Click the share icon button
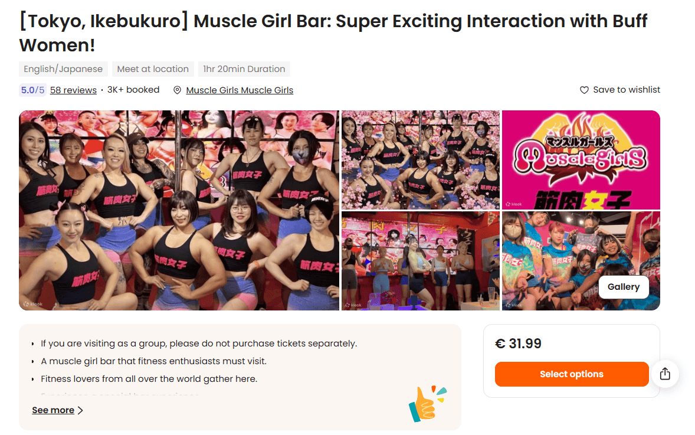The height and width of the screenshot is (435, 695). pos(665,374)
